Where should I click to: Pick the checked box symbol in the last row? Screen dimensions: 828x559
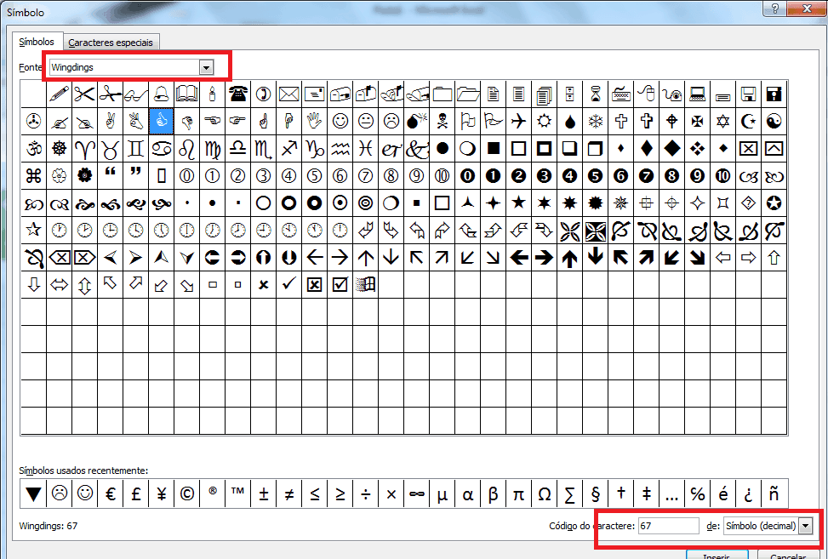click(340, 284)
